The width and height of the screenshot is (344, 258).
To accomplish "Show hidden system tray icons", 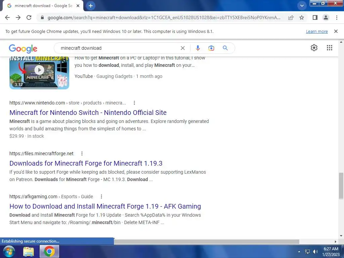I will click(299, 252).
